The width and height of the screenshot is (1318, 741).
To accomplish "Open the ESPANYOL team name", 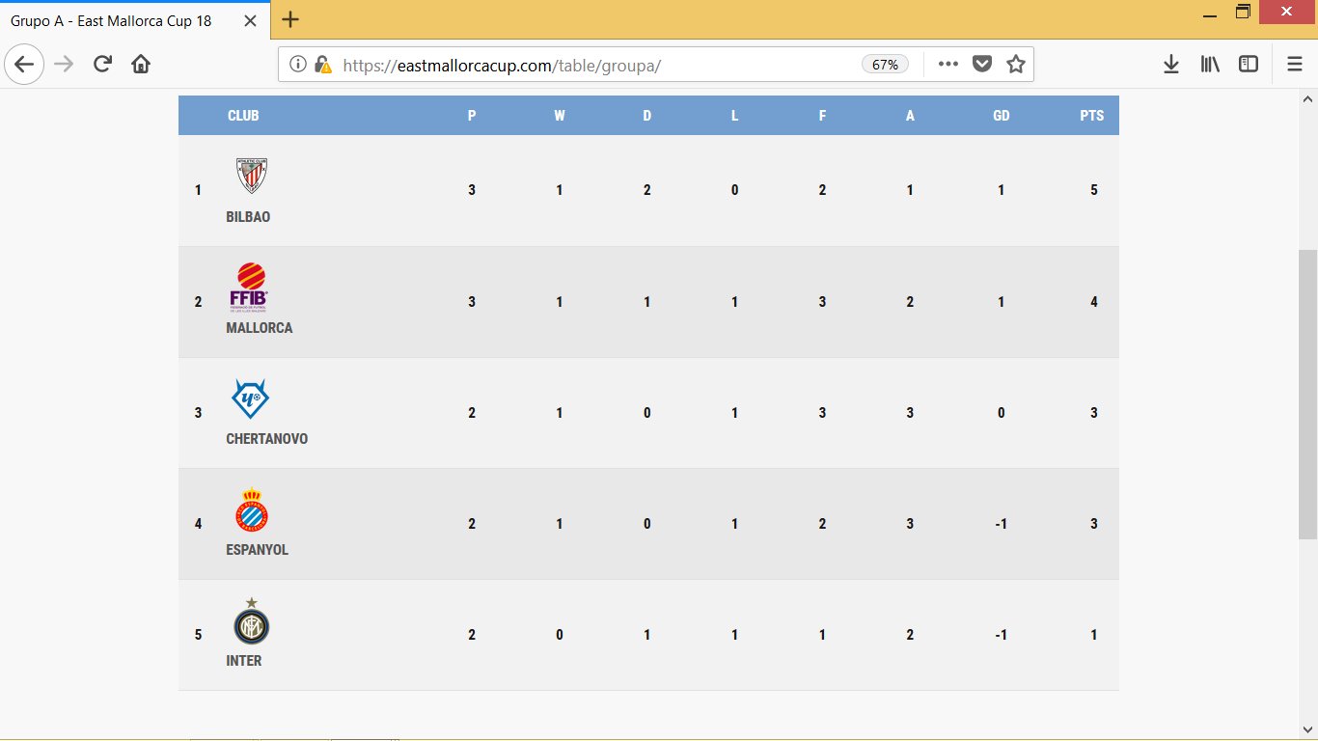I will (258, 550).
